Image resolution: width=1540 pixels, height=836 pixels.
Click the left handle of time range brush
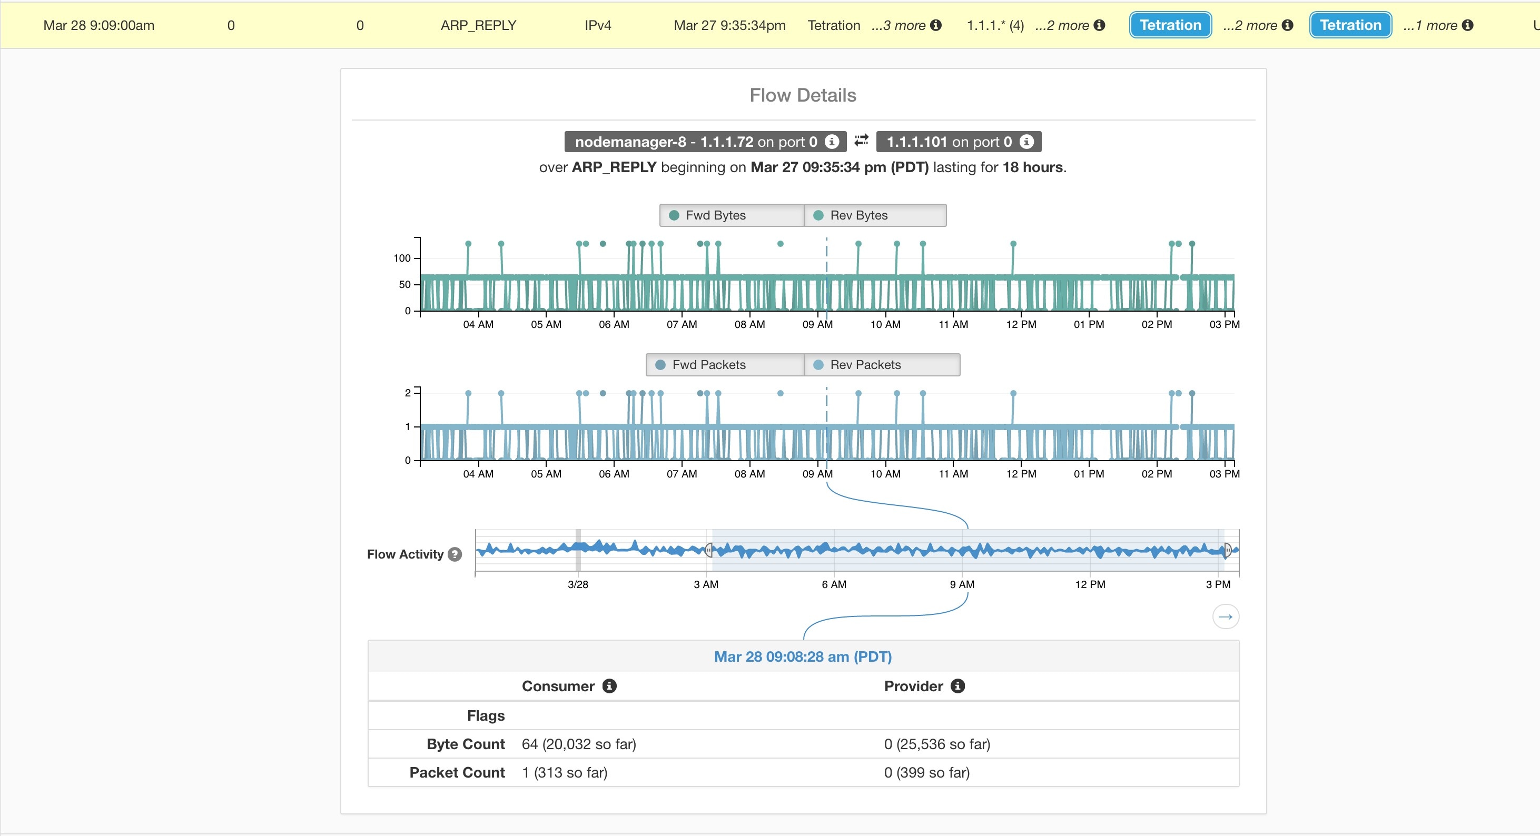(x=709, y=550)
